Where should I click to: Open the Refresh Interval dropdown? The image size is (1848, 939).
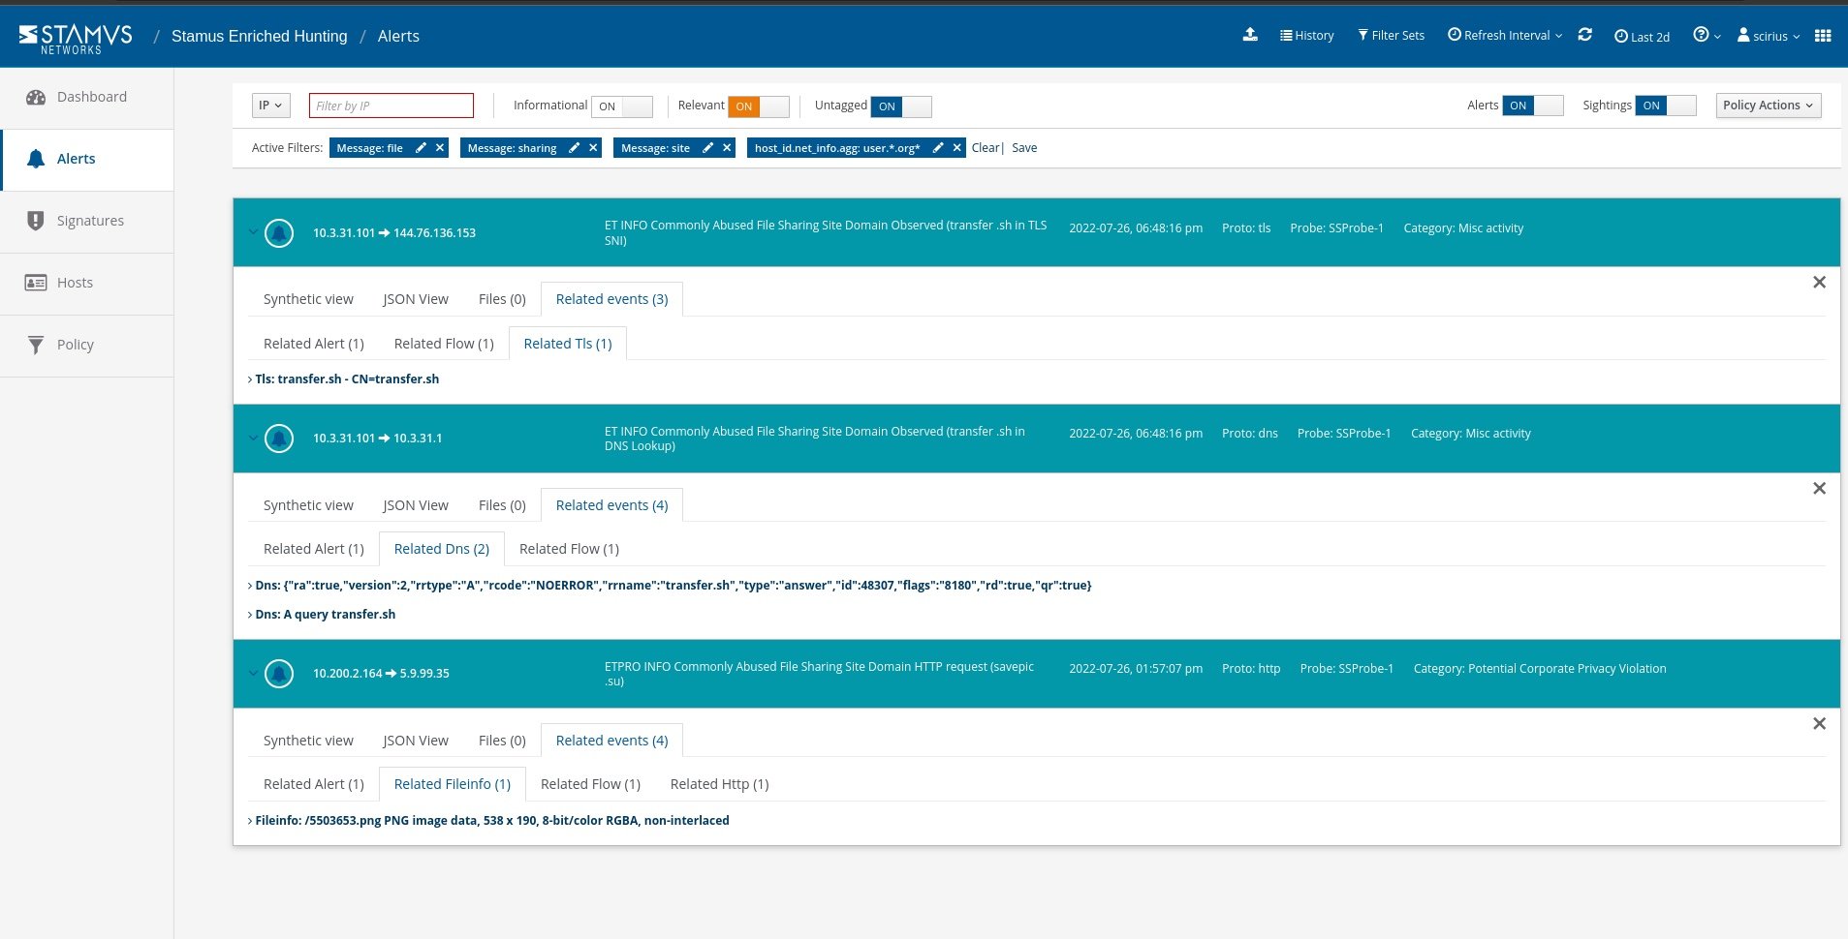click(1505, 35)
